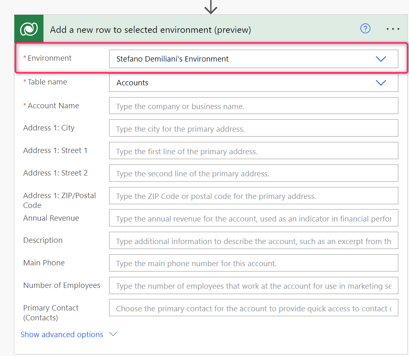This screenshot has width=409, height=356.
Task: Focus the Account Name input field
Action: [253, 106]
